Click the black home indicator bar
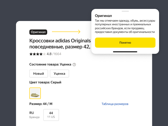 (x=125, y=52)
